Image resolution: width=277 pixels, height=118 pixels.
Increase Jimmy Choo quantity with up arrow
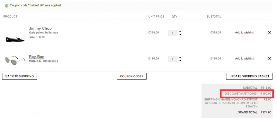[180, 31]
